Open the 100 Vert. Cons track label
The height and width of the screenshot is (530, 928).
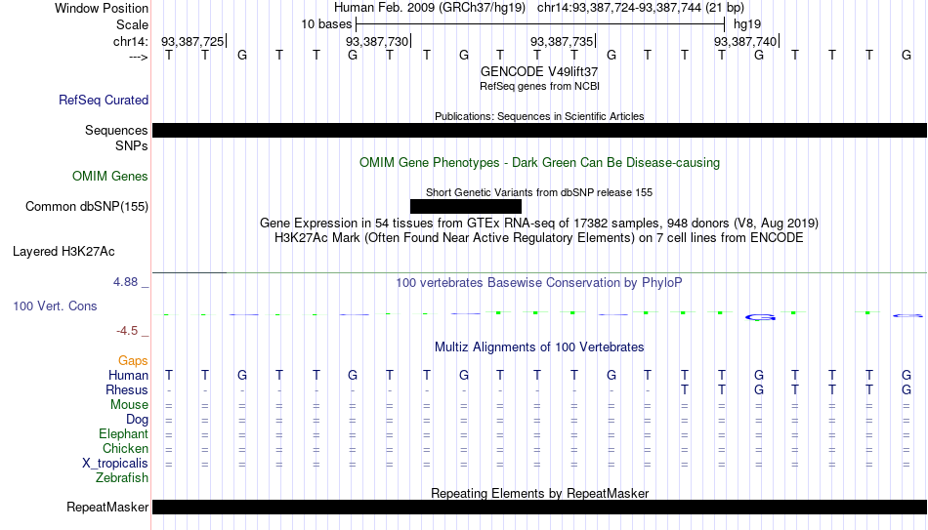(55, 306)
